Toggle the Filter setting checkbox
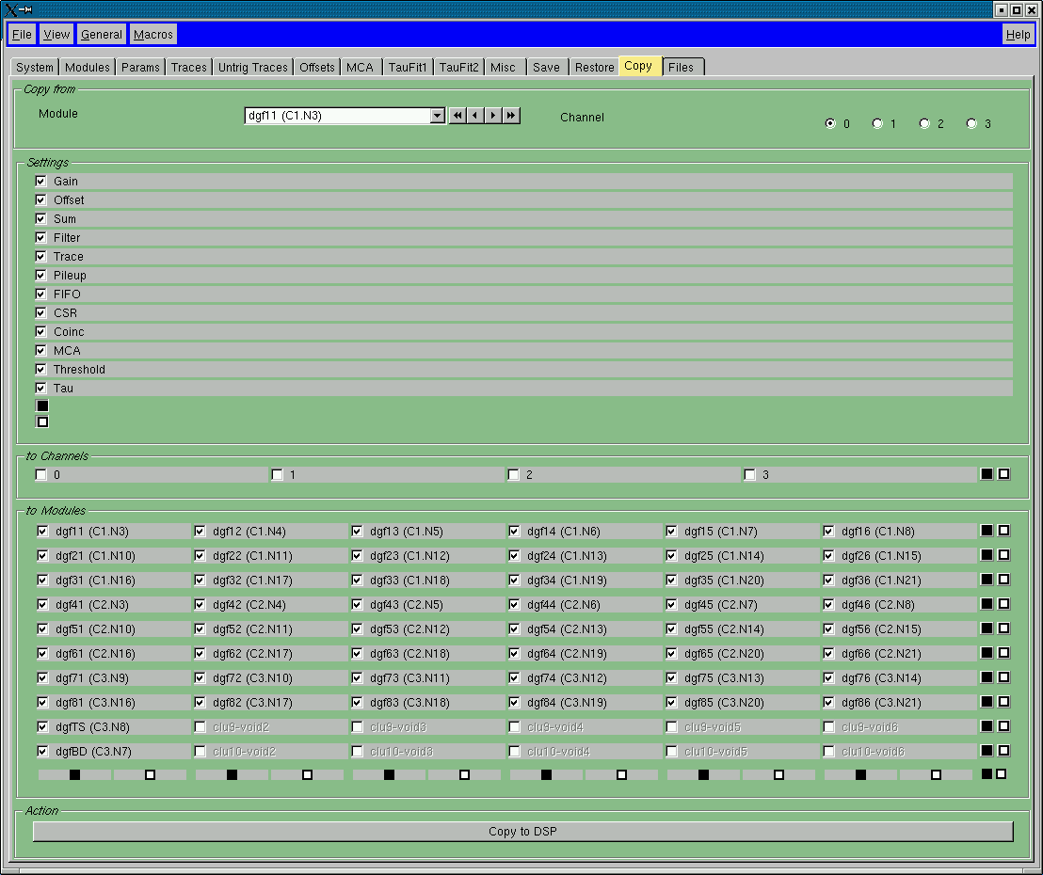This screenshot has height=875, width=1043. (41, 237)
